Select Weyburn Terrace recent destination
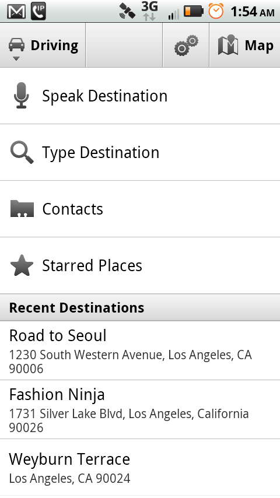Screen dimensions: 280x498 140,468
